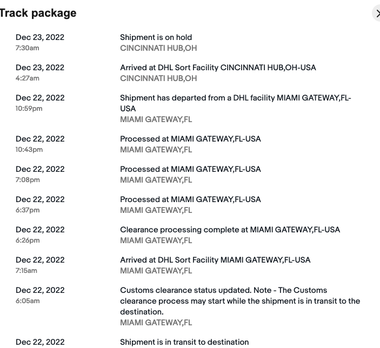Click the 10:43pm timestamp
Screen dimensions: 380x348
point(29,150)
